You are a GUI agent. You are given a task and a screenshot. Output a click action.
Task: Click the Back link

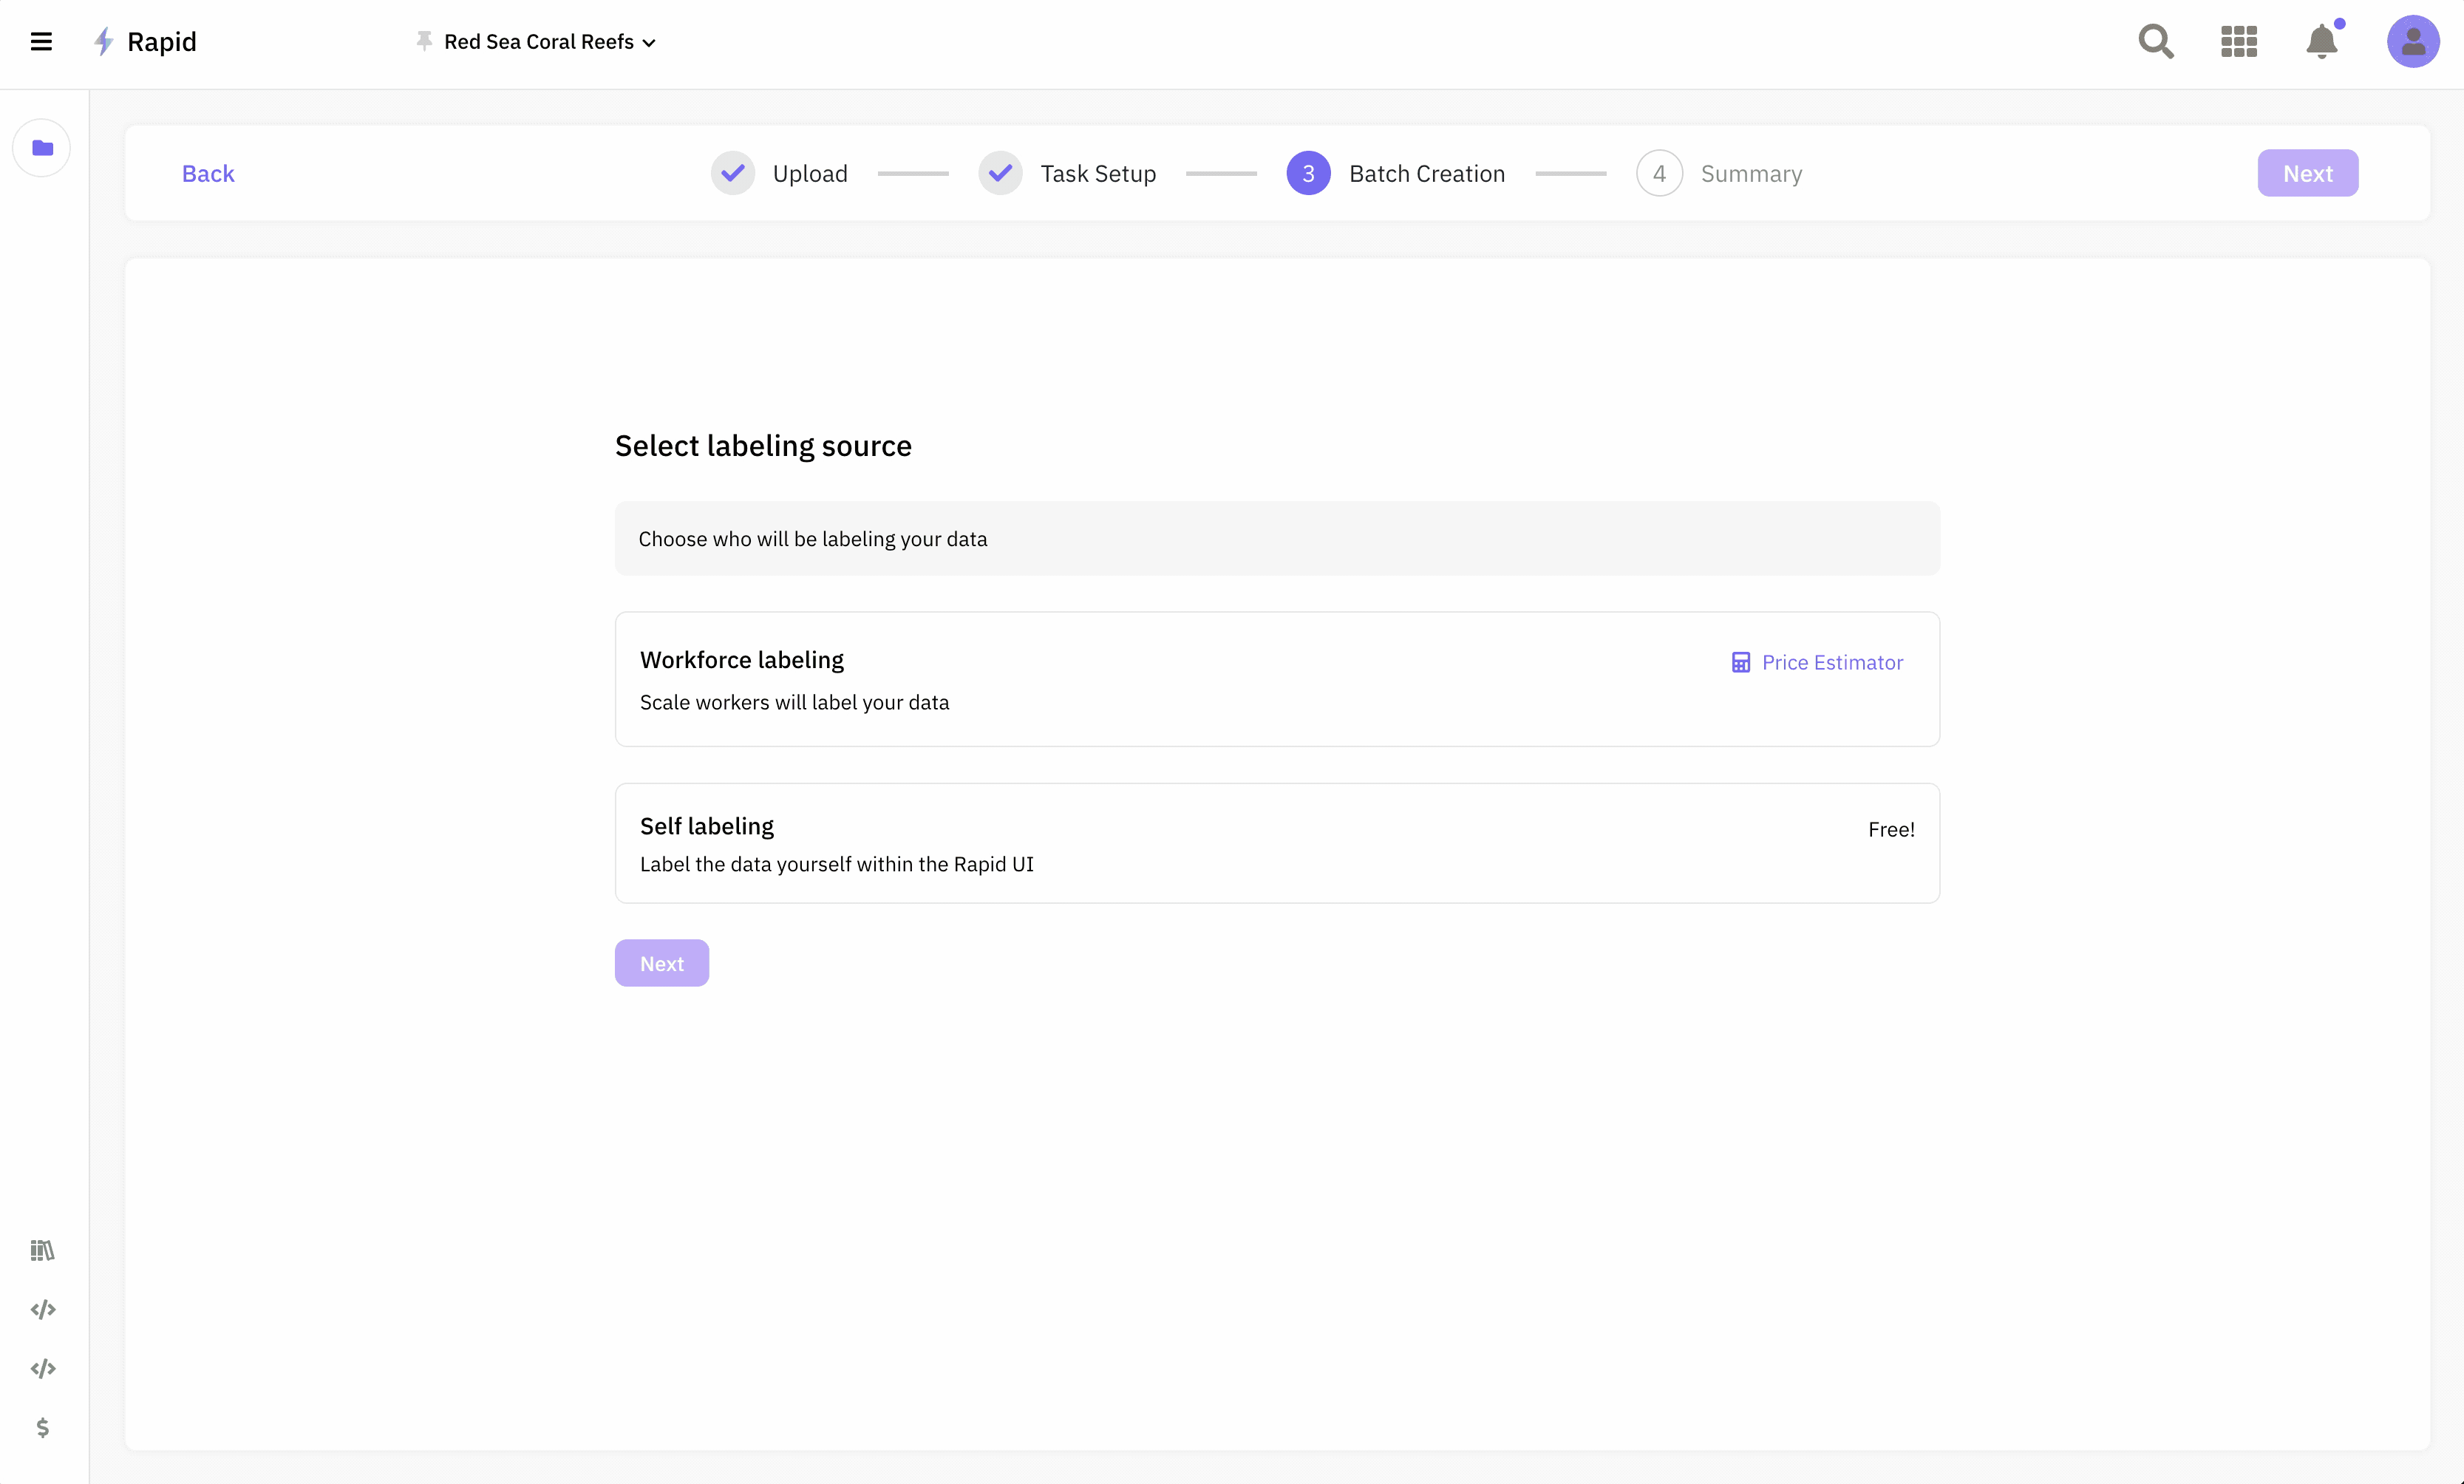[x=208, y=174]
